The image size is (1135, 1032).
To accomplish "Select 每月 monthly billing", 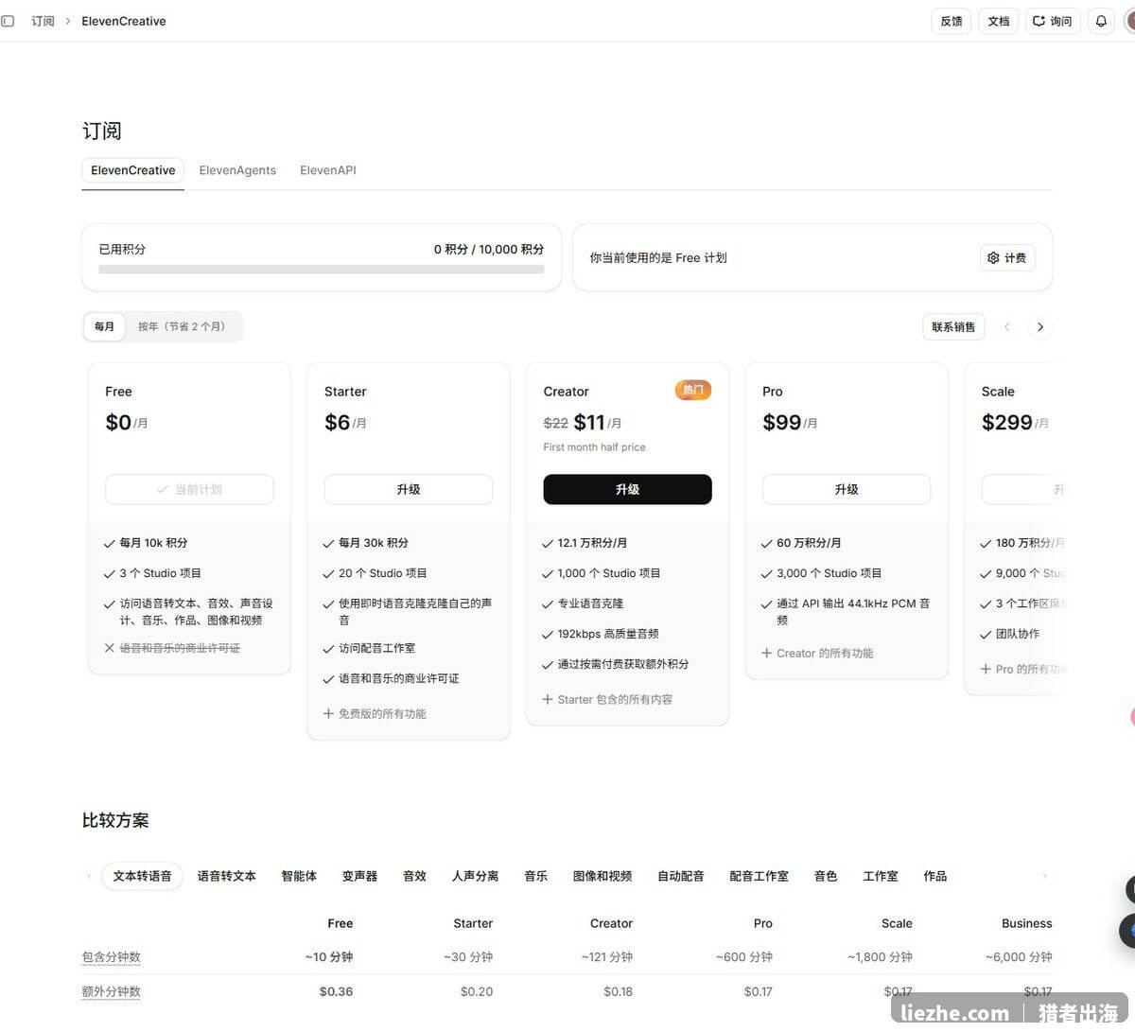I will point(104,326).
